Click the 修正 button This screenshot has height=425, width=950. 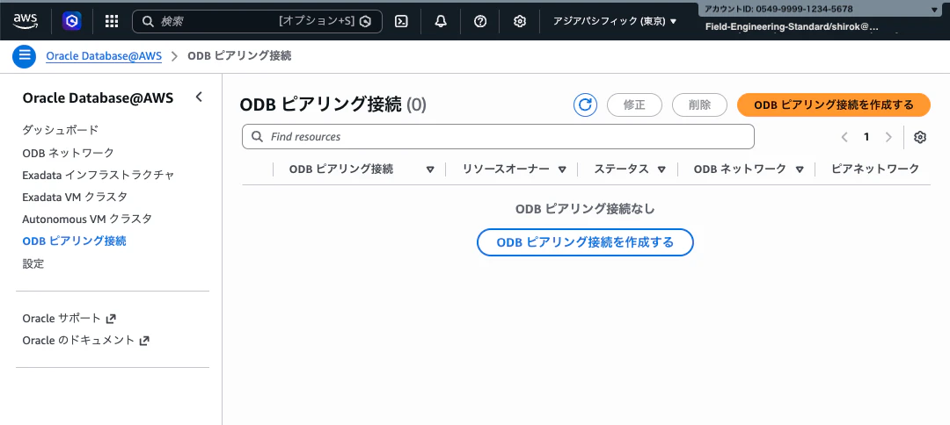pyautogui.click(x=634, y=104)
